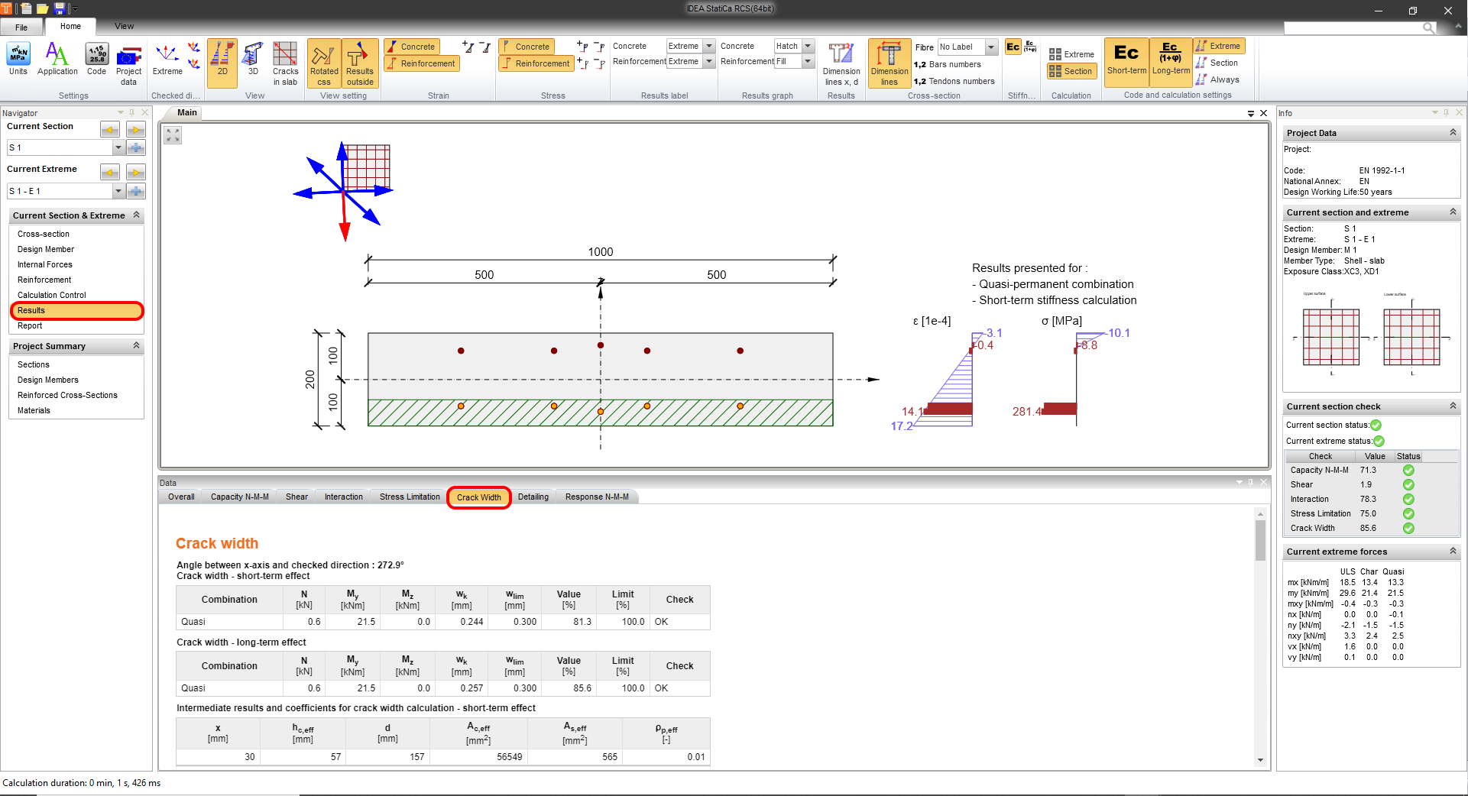Run Section calculation
The width and height of the screenshot is (1468, 796).
[1071, 70]
